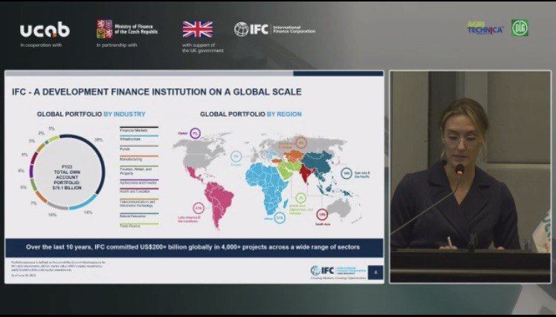Click the teal China region on map
This screenshot has height=317, width=556.
[x=317, y=161]
